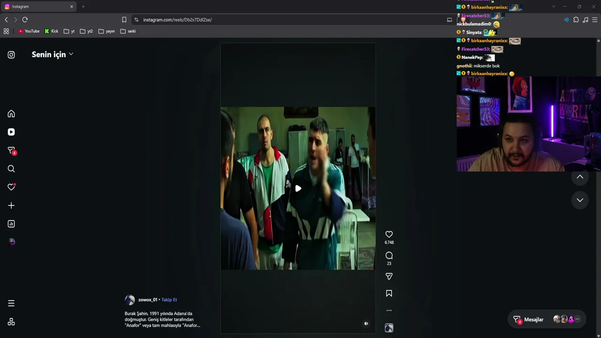Viewport: 601px width, 338px height.
Task: Expand the reel caption about Burak Şahin
Action: (x=162, y=319)
